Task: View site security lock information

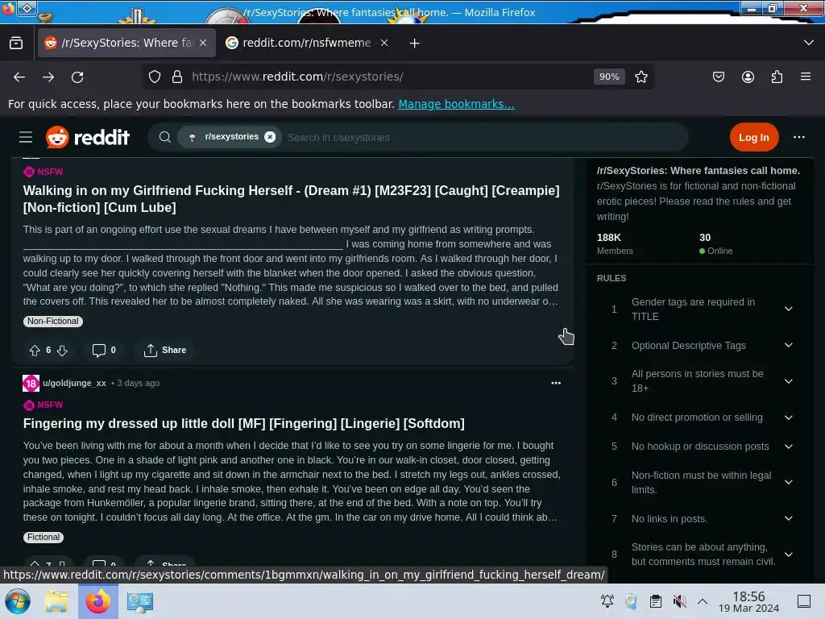Action: tap(177, 77)
